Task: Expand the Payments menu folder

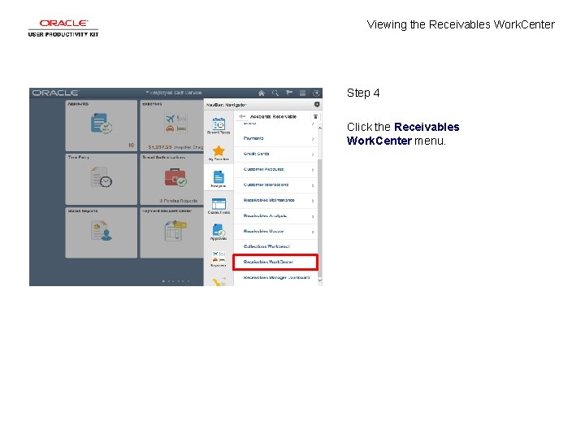Action: (275, 138)
